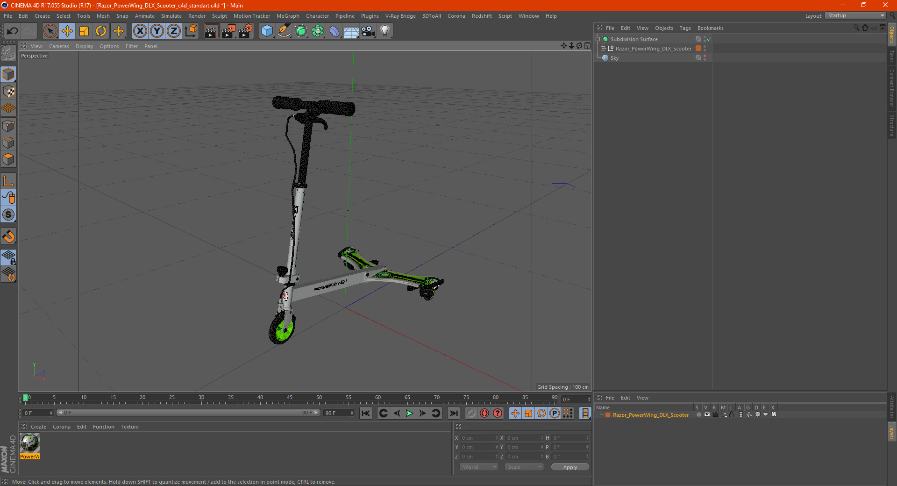Add a Camera object
The image size is (897, 486).
coord(368,31)
